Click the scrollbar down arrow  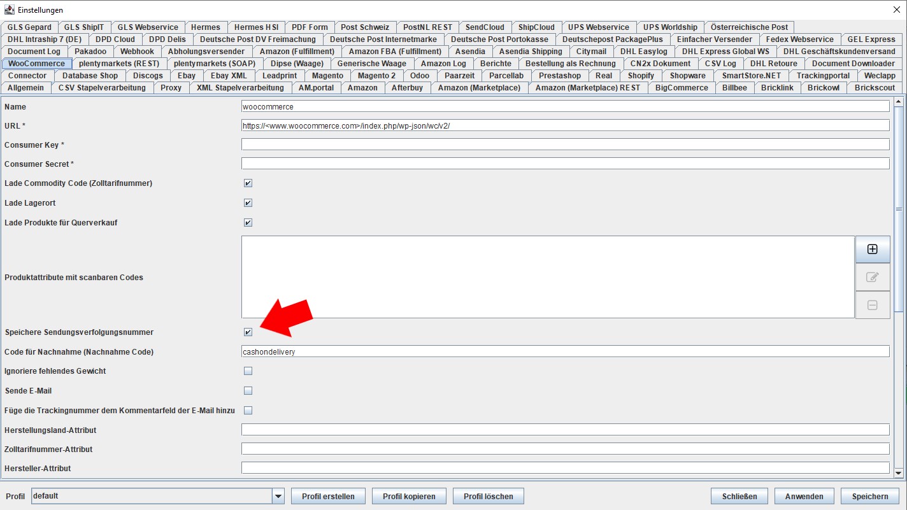(x=899, y=472)
